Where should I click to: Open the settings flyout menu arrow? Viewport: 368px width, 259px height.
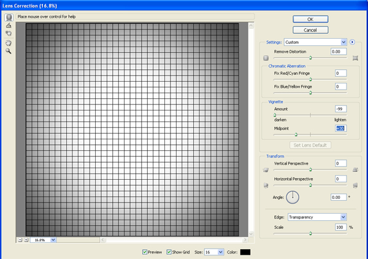[352, 42]
